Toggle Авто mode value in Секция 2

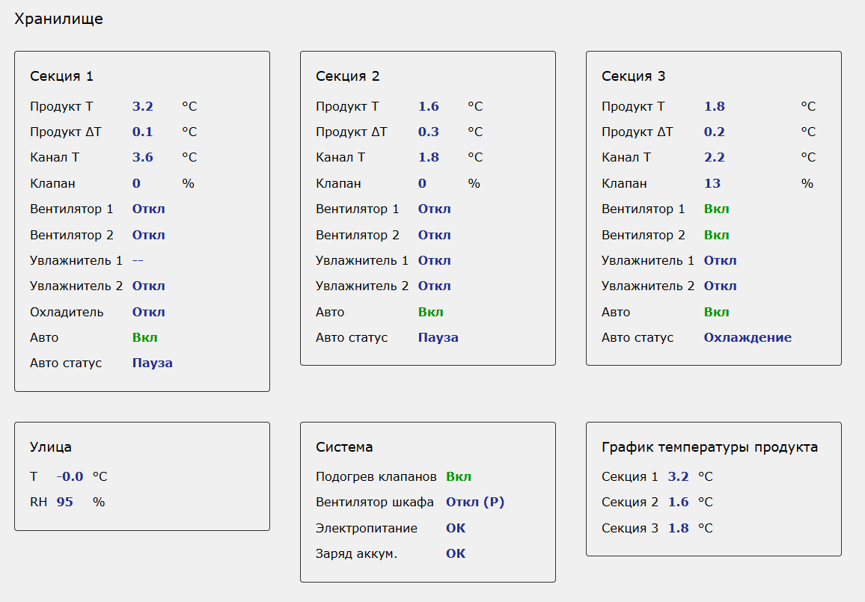430,312
